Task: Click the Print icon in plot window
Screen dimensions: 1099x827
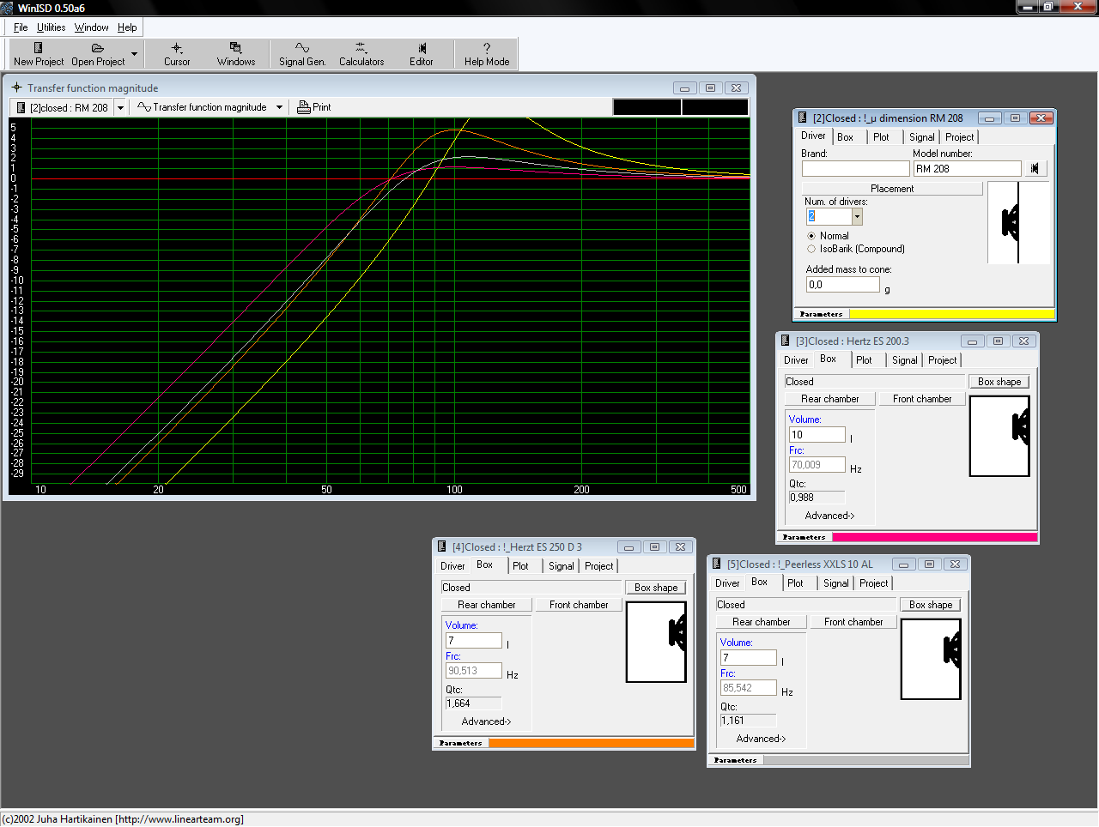Action: click(x=304, y=107)
